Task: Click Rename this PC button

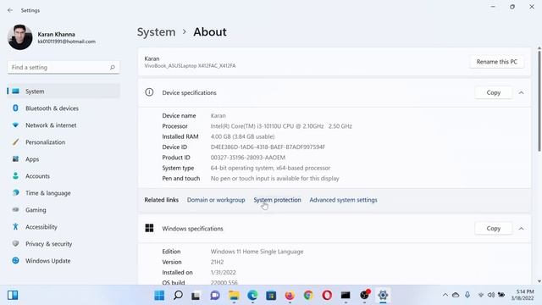Action: point(497,62)
